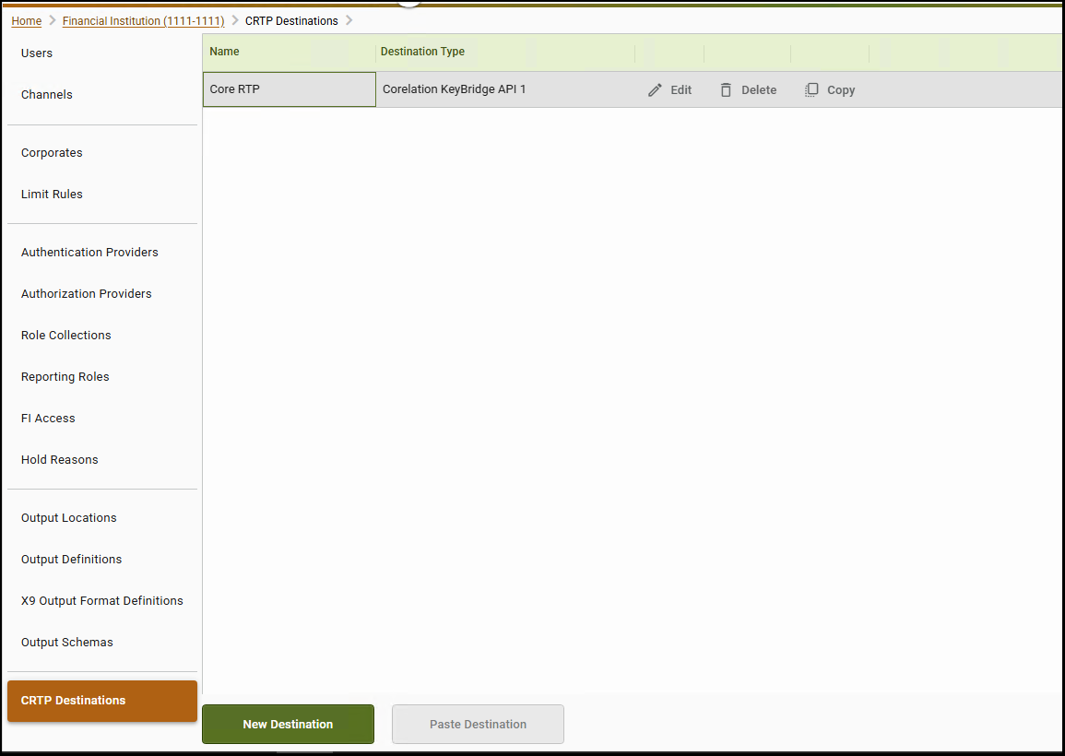Click chevron after CRTP Destinations breadcrumb
This screenshot has width=1065, height=756.
coord(349,21)
